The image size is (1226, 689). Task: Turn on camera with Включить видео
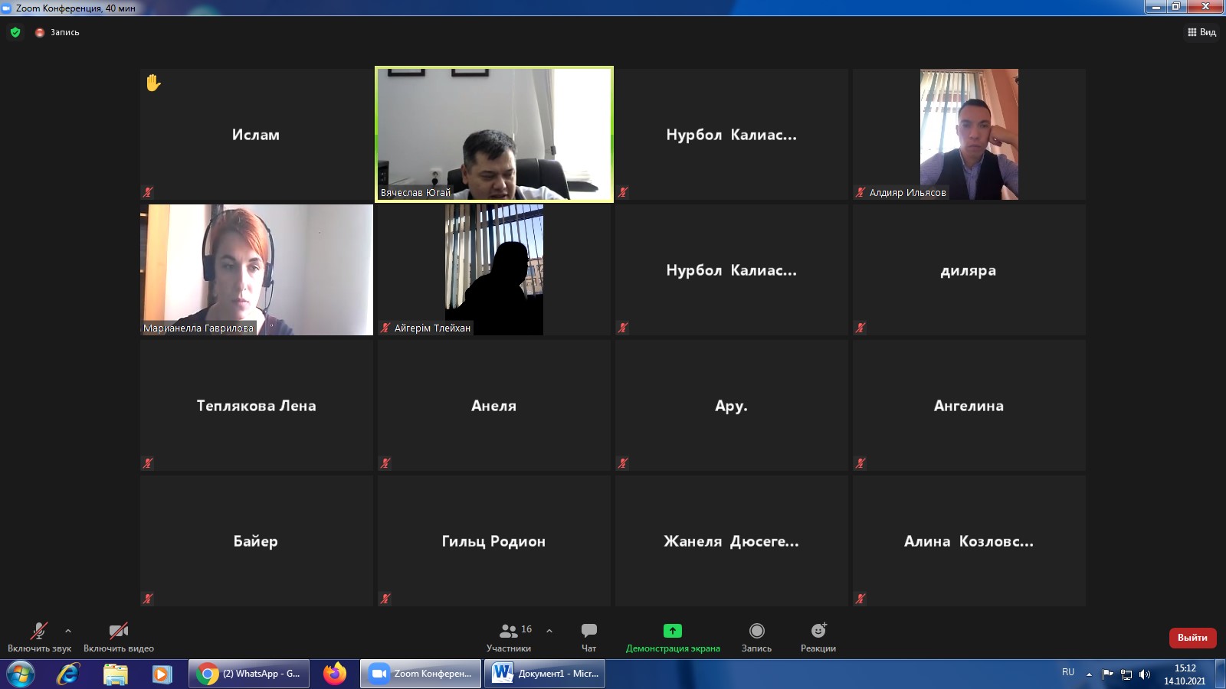(x=119, y=637)
